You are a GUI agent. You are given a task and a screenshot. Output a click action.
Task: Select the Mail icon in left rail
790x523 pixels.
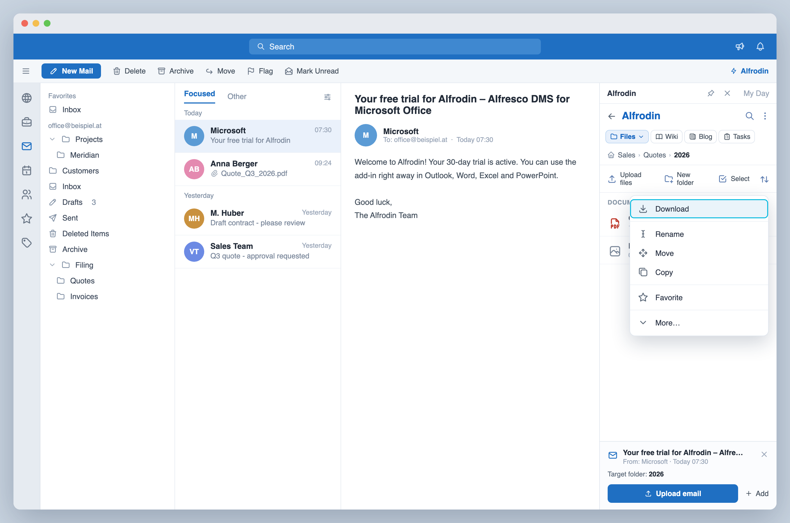27,146
